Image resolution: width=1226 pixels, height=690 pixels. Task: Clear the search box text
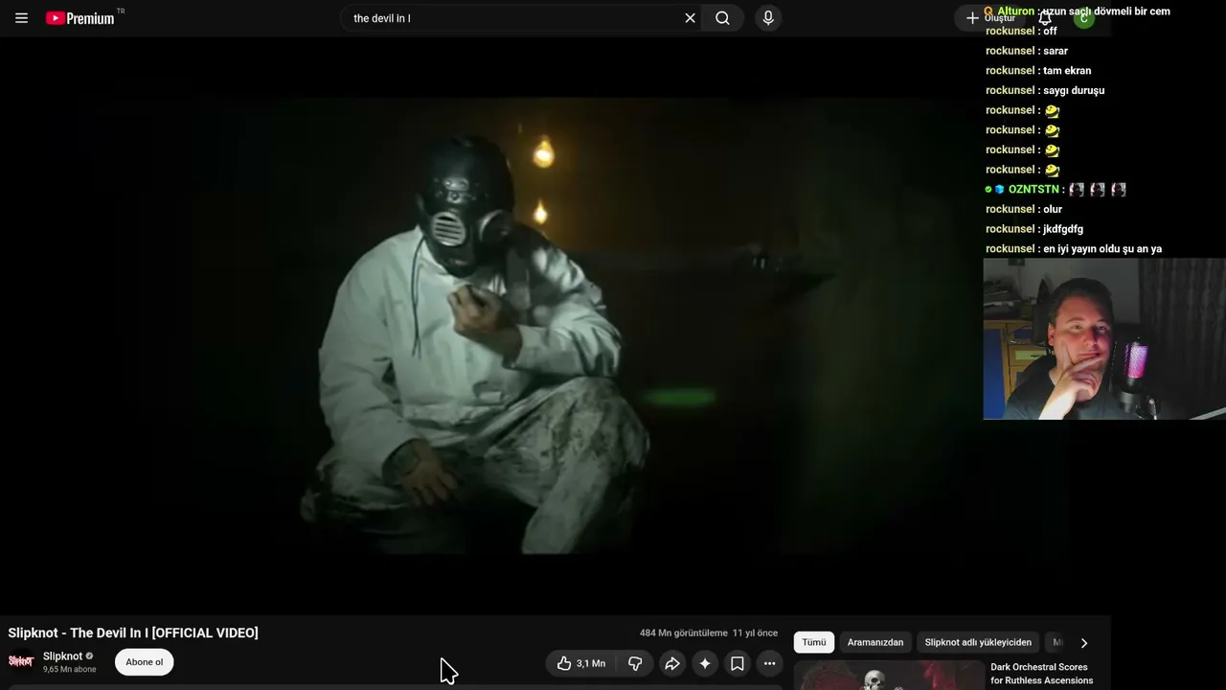tap(690, 18)
